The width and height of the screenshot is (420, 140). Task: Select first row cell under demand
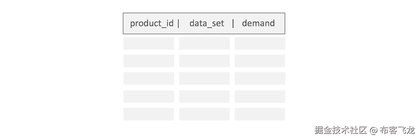[x=260, y=43]
